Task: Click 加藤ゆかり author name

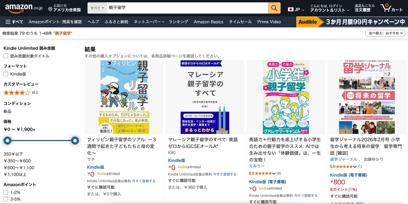Action: 374,159
